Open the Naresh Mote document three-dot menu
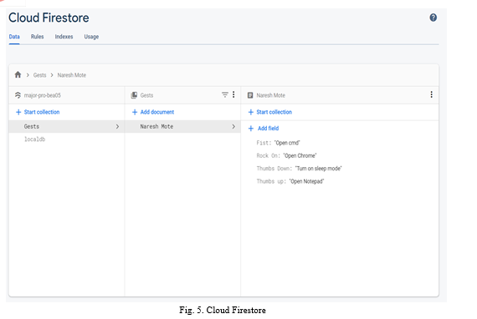 pos(431,94)
